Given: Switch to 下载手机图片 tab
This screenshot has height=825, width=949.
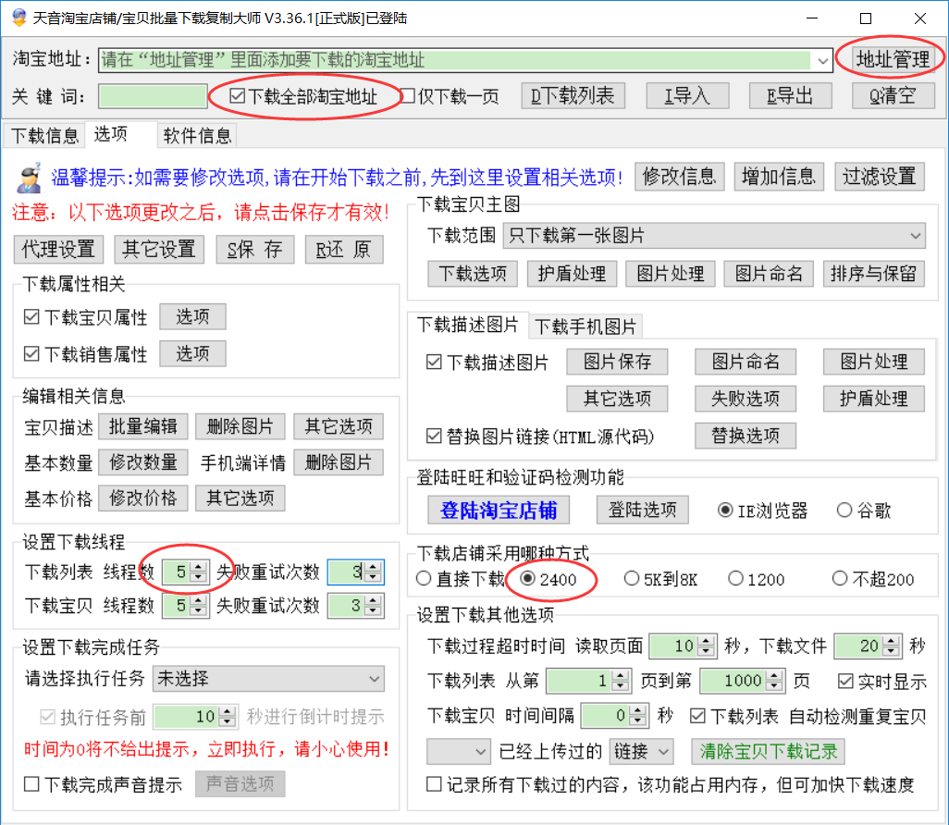Looking at the screenshot, I should [x=585, y=326].
